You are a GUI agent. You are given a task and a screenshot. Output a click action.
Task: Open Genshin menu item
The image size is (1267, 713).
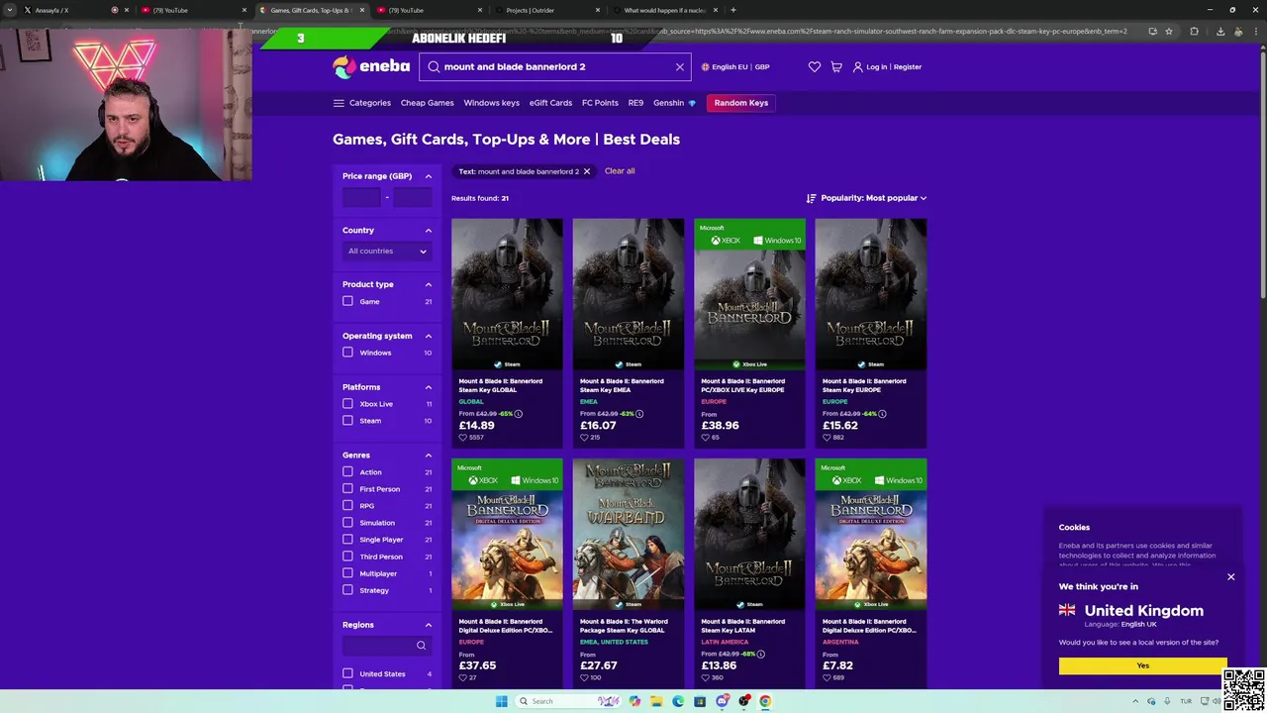(x=674, y=103)
